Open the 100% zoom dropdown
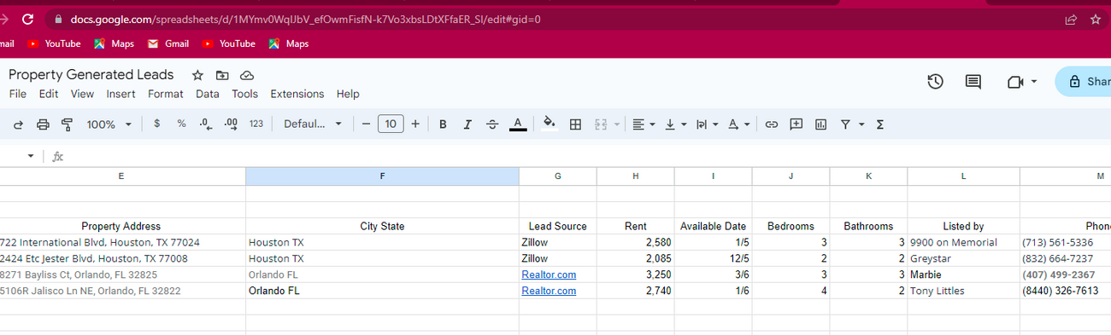Viewport: 1111px width, 335px height. click(x=109, y=124)
